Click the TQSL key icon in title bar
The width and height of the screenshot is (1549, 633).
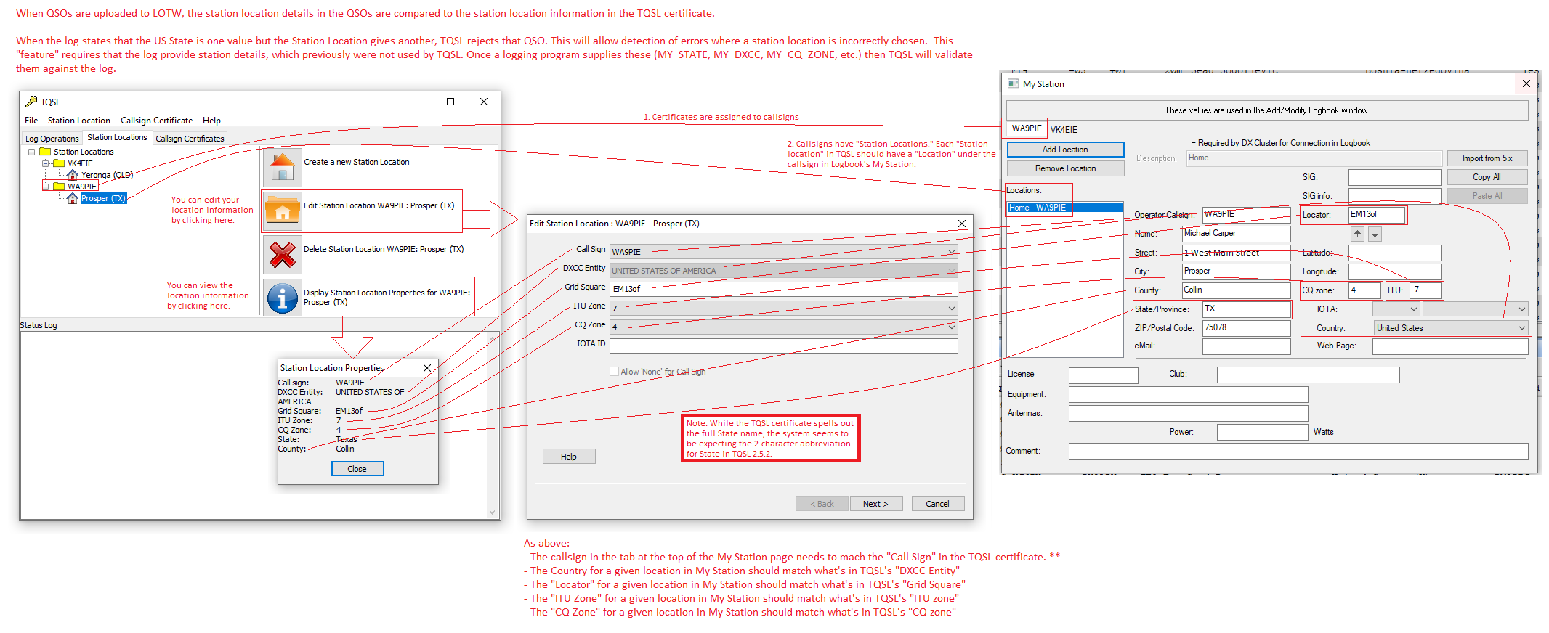tap(31, 102)
